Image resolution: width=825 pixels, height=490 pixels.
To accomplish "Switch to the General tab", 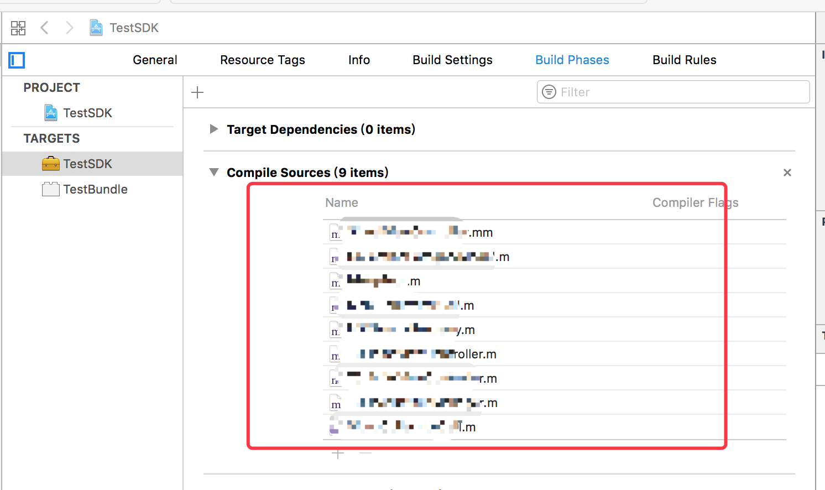I will pos(155,60).
